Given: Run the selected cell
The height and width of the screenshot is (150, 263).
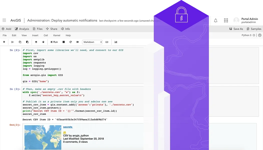Looking at the screenshot, I should click(x=54, y=42).
